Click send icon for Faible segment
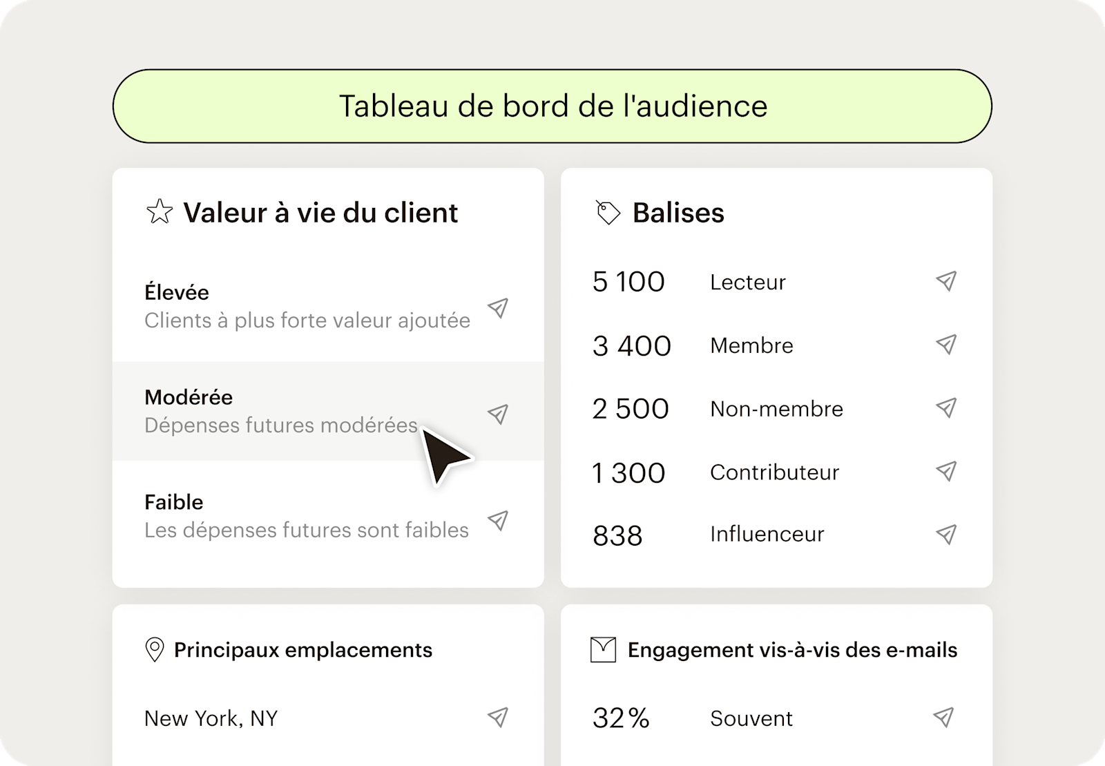The width and height of the screenshot is (1105, 766). click(x=498, y=520)
